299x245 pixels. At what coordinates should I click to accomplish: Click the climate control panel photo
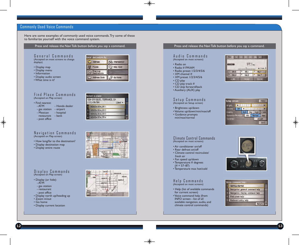(x=246, y=164)
